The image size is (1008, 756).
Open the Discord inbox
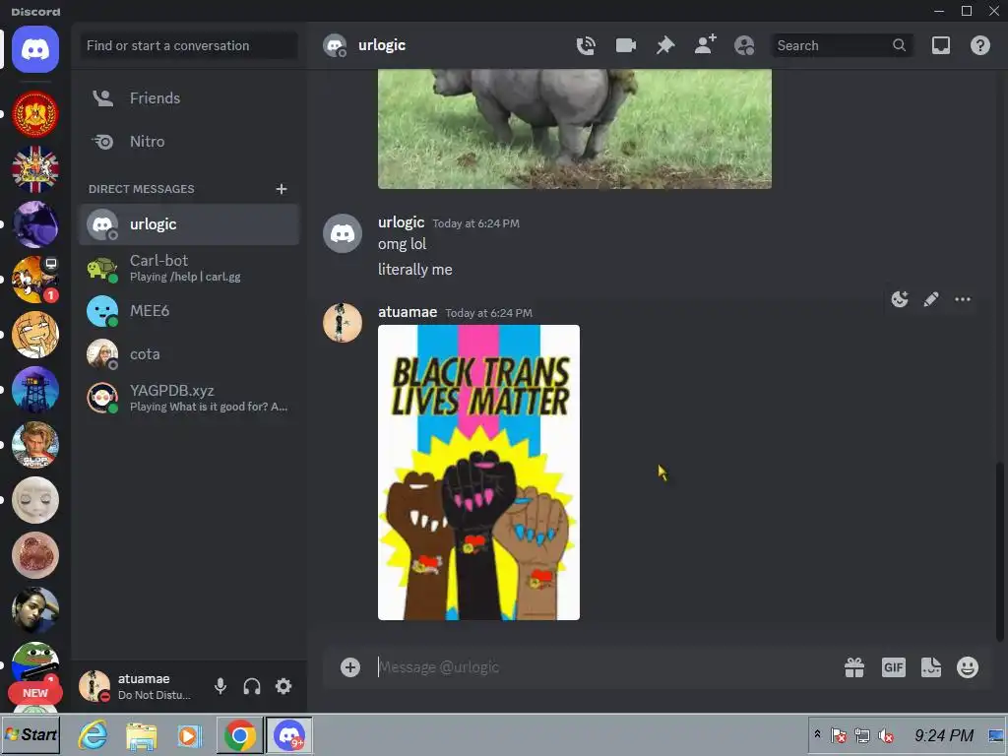coord(940,45)
